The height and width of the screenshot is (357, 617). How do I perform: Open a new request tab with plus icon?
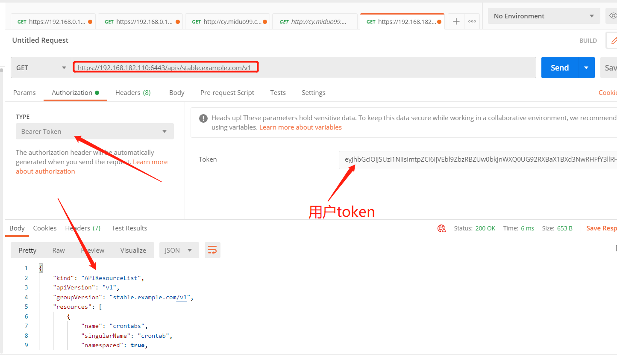(456, 21)
